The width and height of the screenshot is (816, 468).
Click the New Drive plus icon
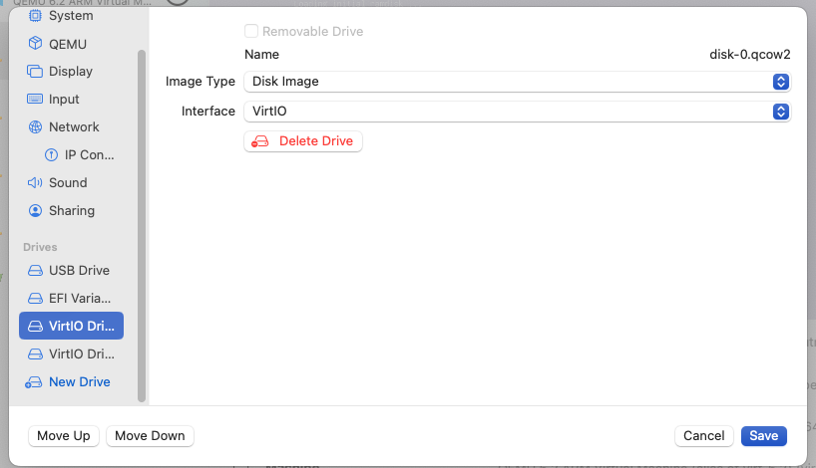click(x=33, y=382)
